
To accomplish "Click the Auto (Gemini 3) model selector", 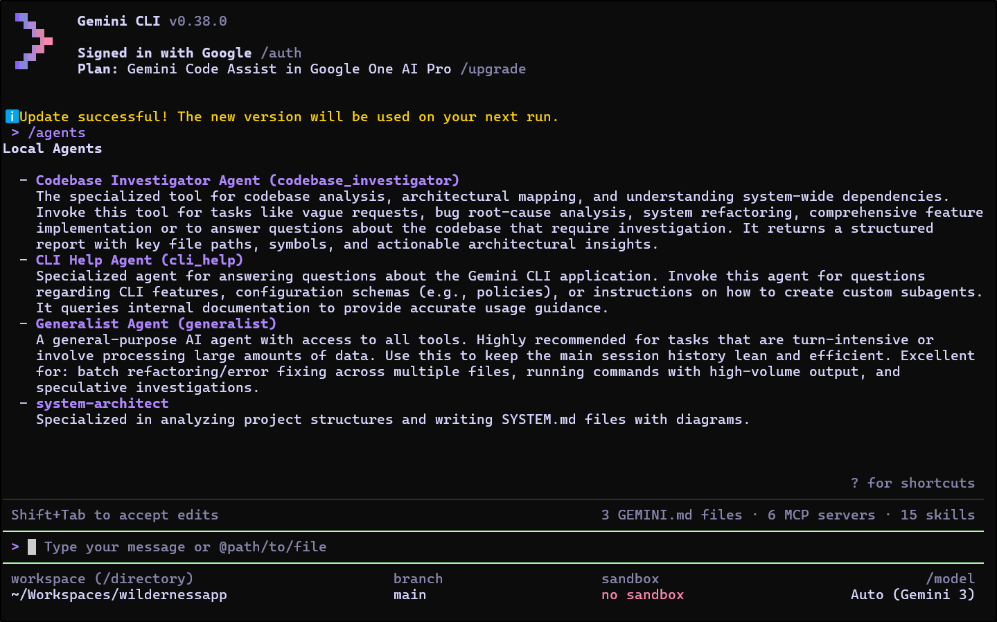I will coord(912,594).
